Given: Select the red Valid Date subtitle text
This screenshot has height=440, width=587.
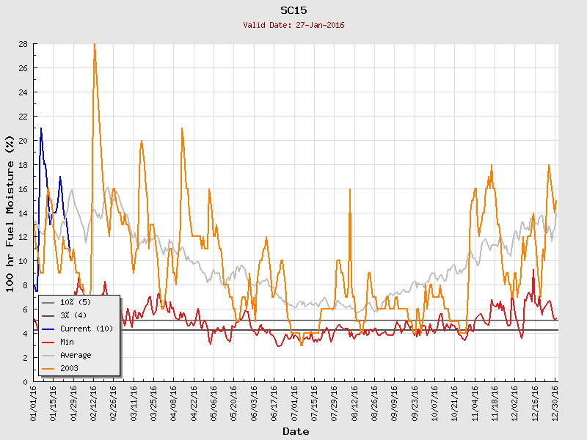Looking at the screenshot, I should (x=293, y=25).
